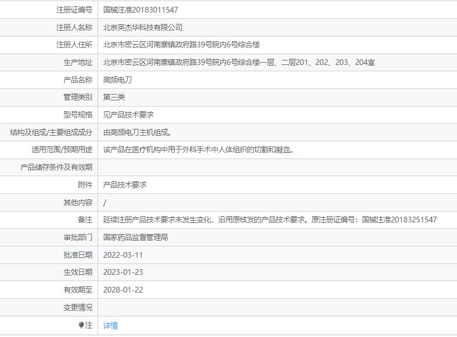Click the 批准日期 label

click(78, 255)
